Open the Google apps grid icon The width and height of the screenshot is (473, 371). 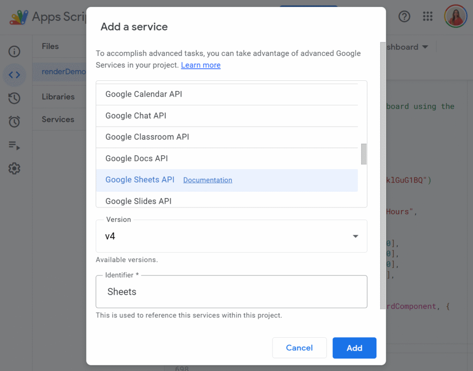[428, 17]
